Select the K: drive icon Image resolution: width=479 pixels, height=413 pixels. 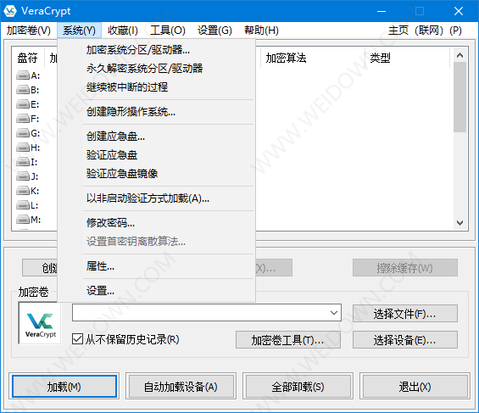(x=23, y=191)
